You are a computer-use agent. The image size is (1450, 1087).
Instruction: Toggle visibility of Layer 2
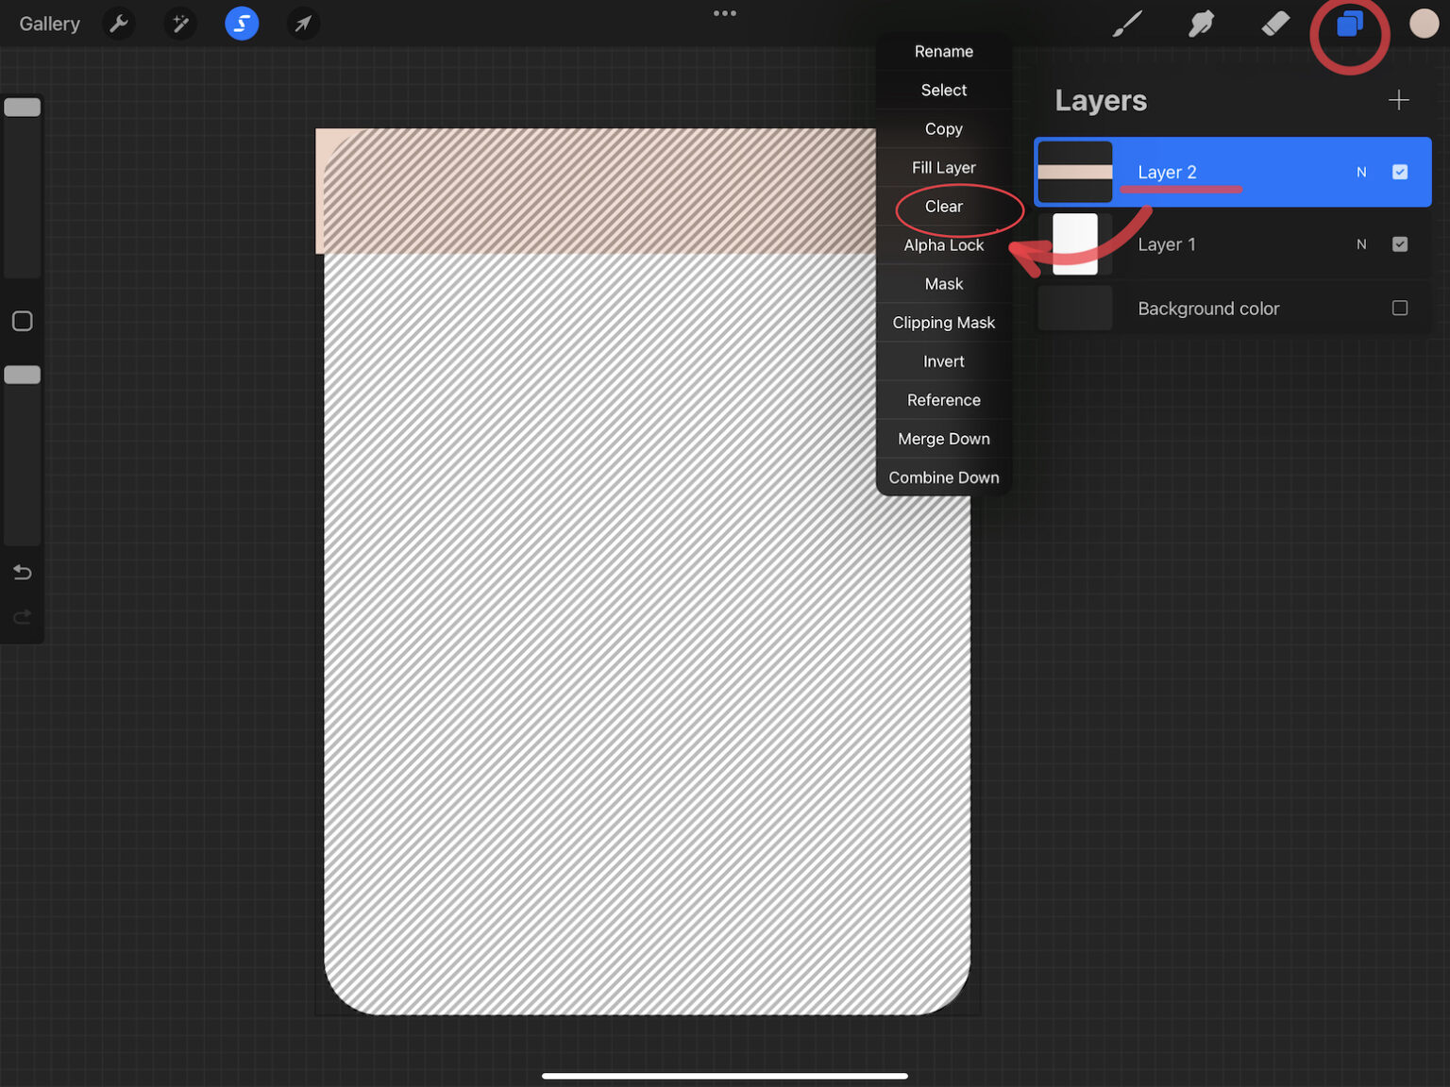[1400, 172]
